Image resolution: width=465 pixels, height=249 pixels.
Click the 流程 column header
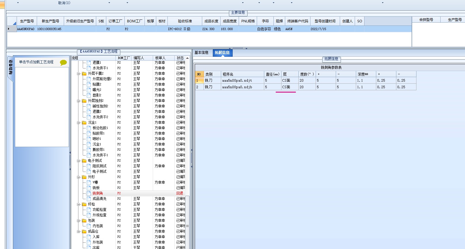tap(93, 58)
